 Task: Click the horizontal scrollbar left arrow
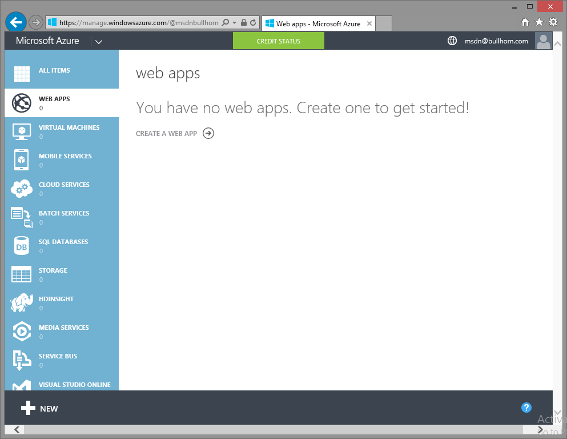click(17, 430)
